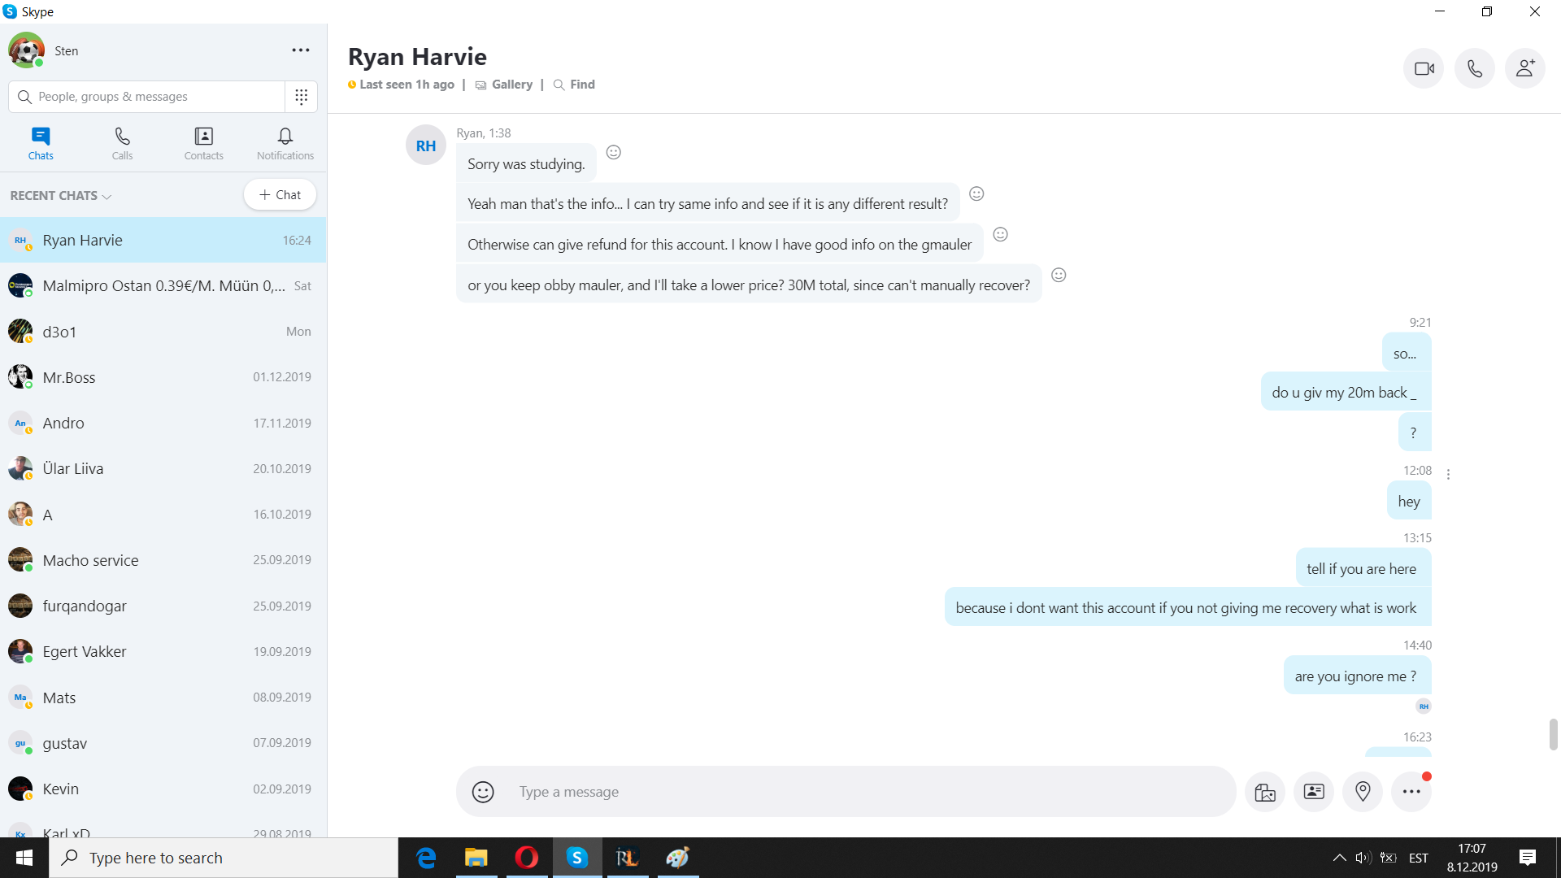
Task: Start a video call with Ryan Harvie
Action: [x=1424, y=68]
